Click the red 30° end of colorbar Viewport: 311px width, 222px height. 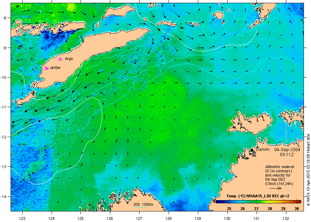[x=299, y=202]
